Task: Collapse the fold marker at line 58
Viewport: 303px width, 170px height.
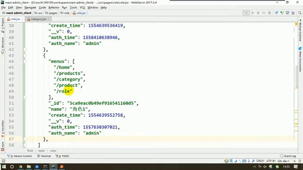Action: (x=25, y=145)
